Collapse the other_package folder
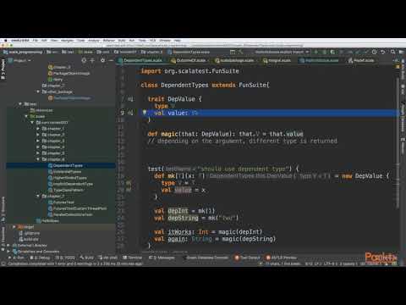Screen dimensions: 406x305 click(x=38, y=91)
